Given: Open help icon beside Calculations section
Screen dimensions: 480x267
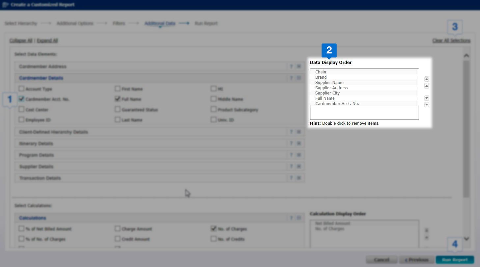Looking at the screenshot, I should [291, 218].
